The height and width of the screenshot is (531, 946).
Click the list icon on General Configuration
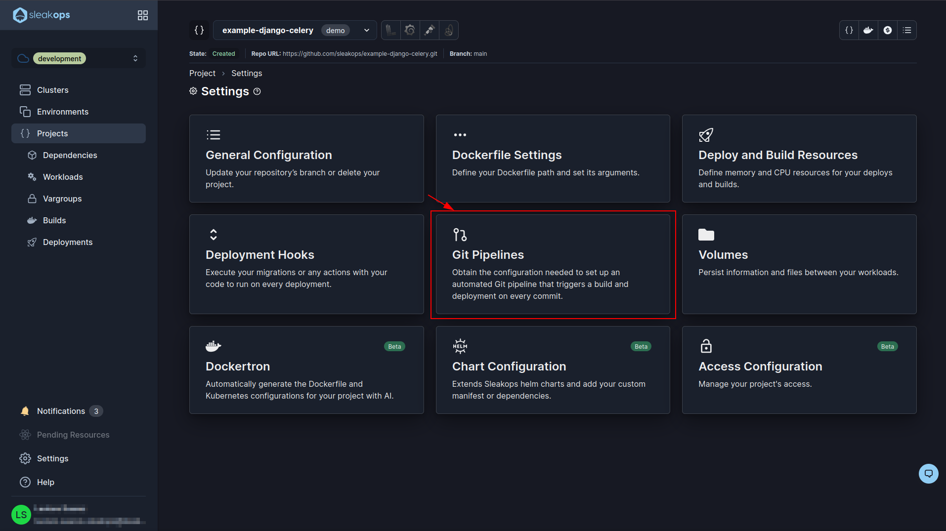[214, 135]
